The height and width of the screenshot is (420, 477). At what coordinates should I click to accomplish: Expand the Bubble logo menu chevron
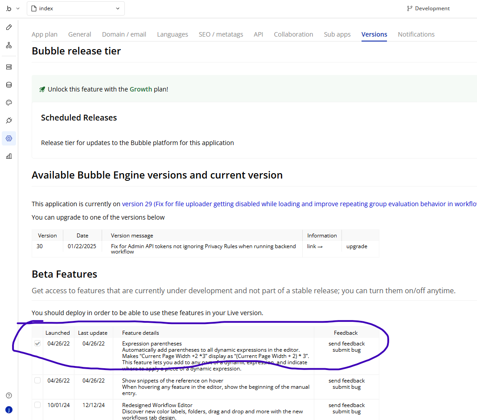point(18,8)
